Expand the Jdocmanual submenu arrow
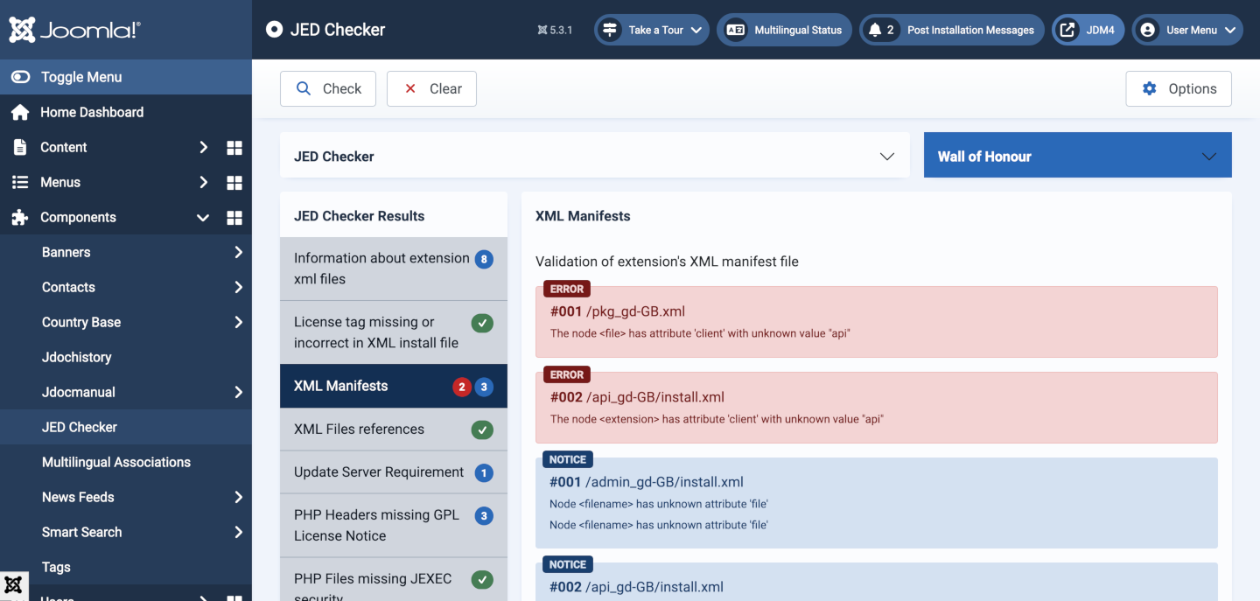This screenshot has height=601, width=1260. [238, 392]
